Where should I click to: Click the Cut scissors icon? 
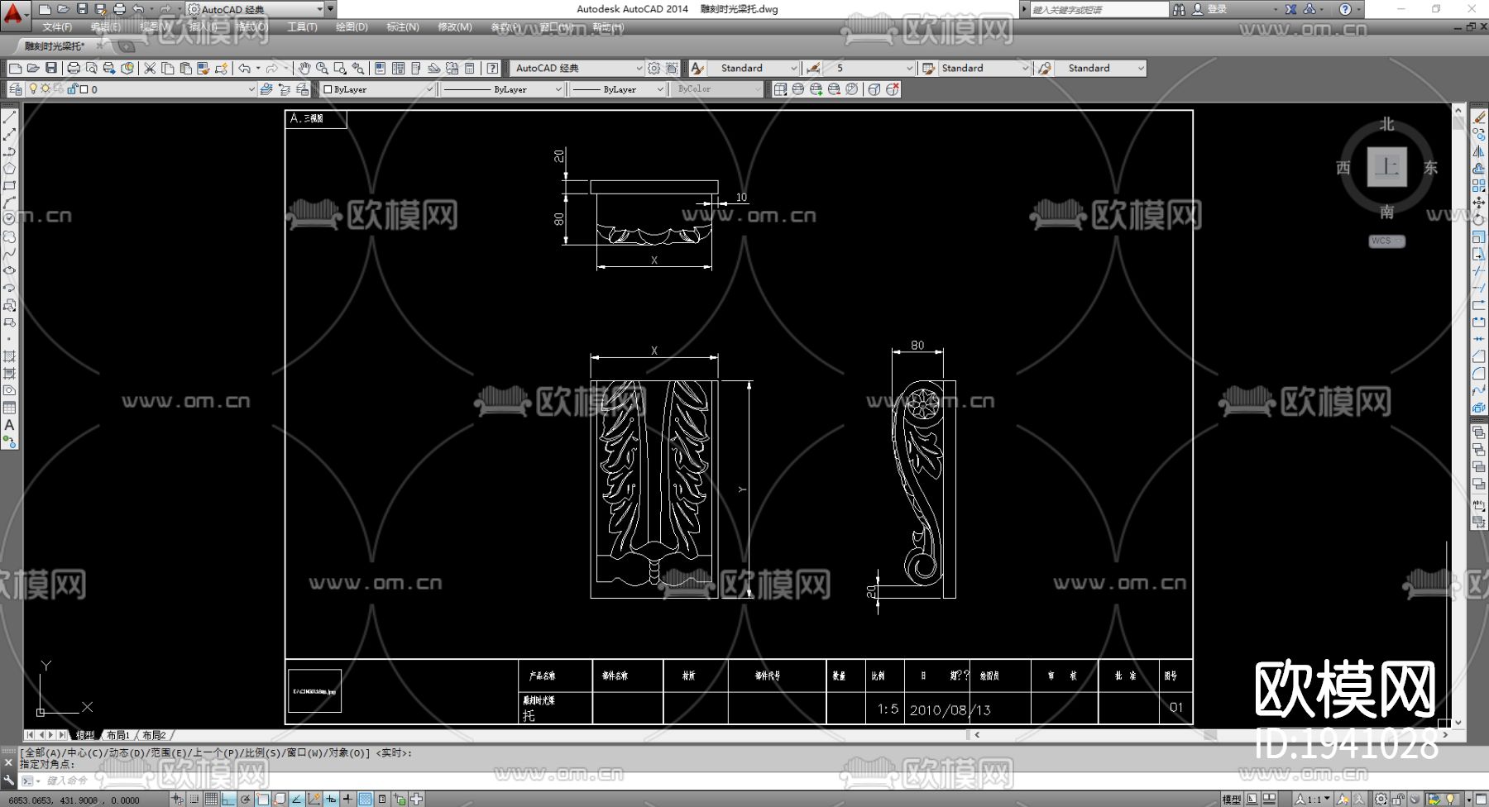(150, 68)
